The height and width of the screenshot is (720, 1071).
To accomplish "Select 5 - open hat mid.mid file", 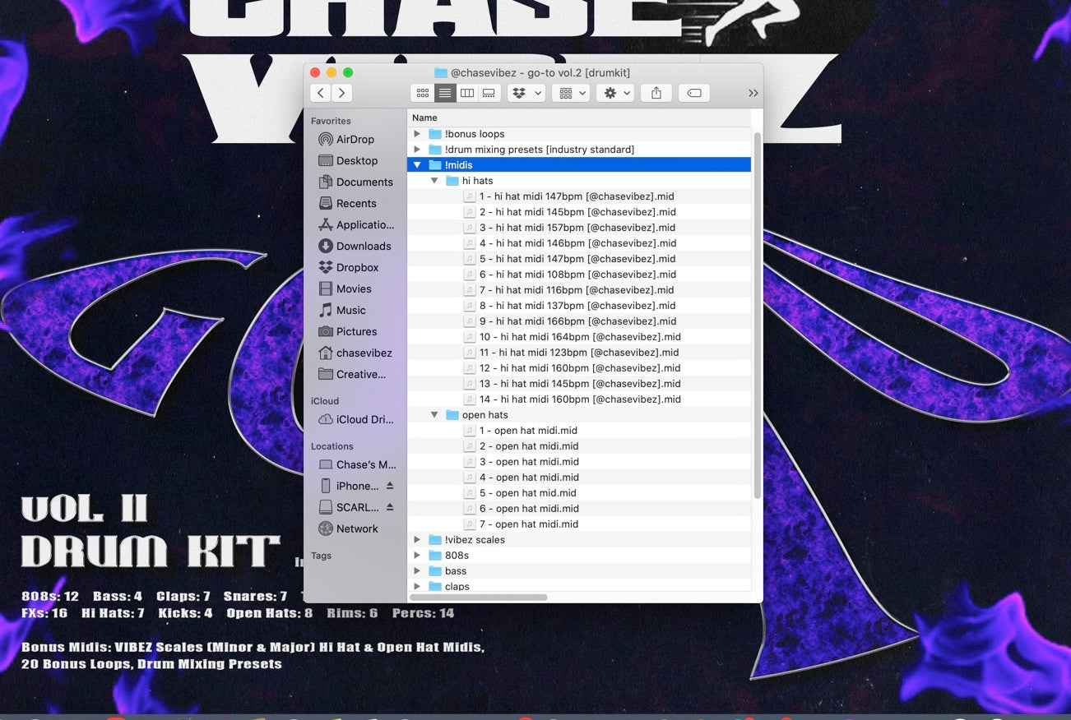I will [x=579, y=493].
